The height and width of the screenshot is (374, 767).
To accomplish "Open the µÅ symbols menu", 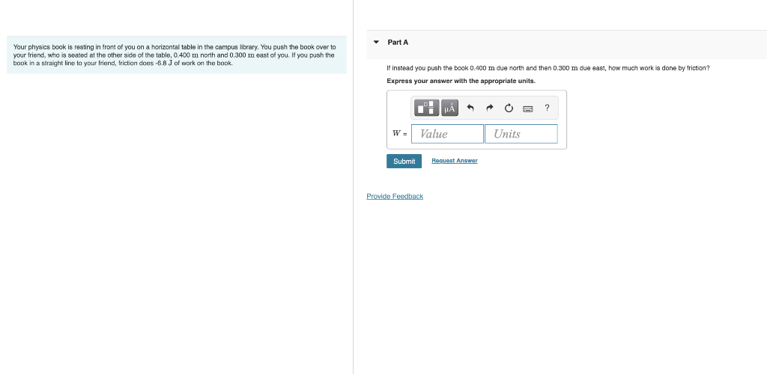I will (x=449, y=108).
